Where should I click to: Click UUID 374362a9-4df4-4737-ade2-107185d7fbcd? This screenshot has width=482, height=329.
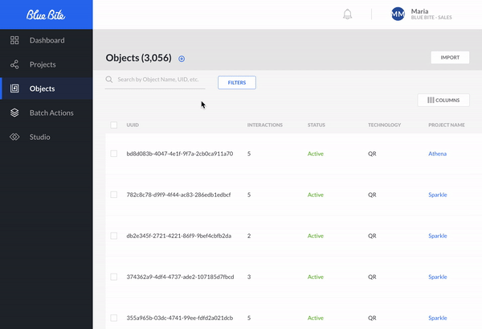(x=180, y=277)
